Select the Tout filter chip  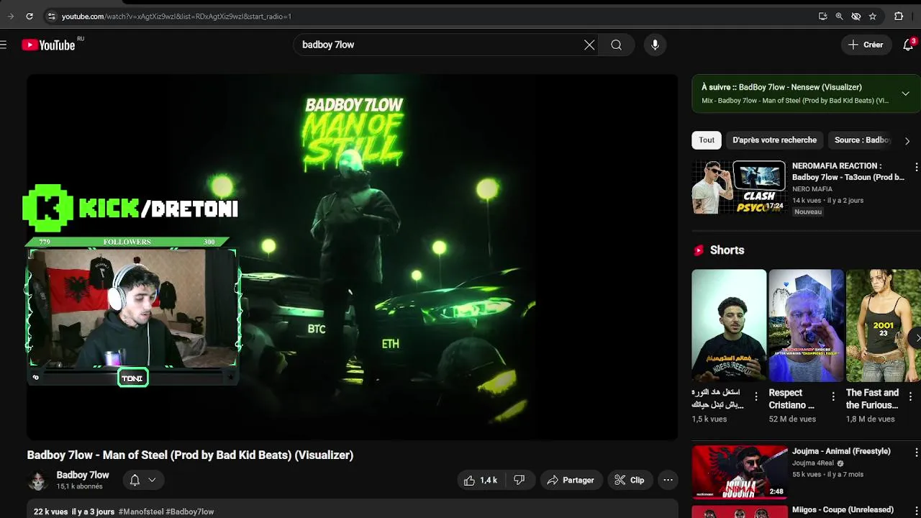click(x=707, y=140)
